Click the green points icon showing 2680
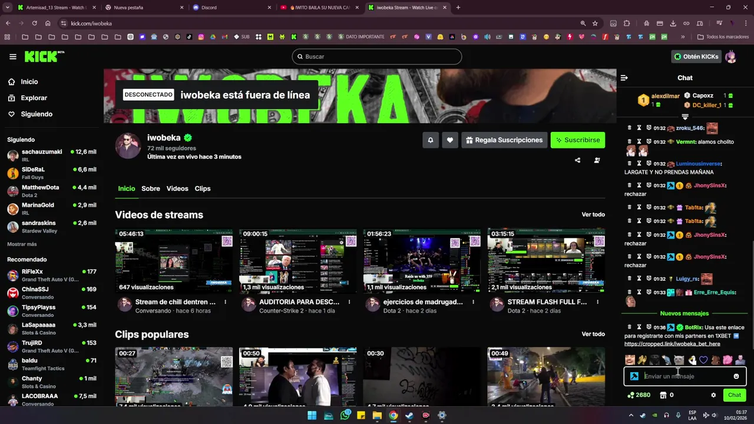Image resolution: width=754 pixels, height=424 pixels. click(x=631, y=395)
